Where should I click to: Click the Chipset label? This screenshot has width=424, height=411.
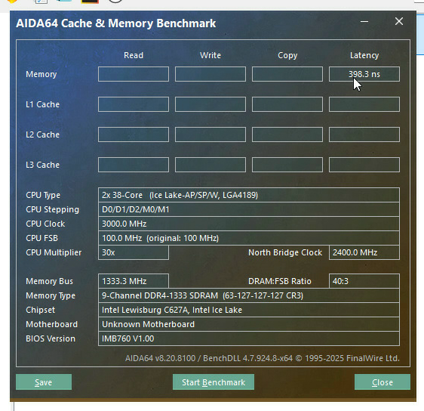click(41, 310)
